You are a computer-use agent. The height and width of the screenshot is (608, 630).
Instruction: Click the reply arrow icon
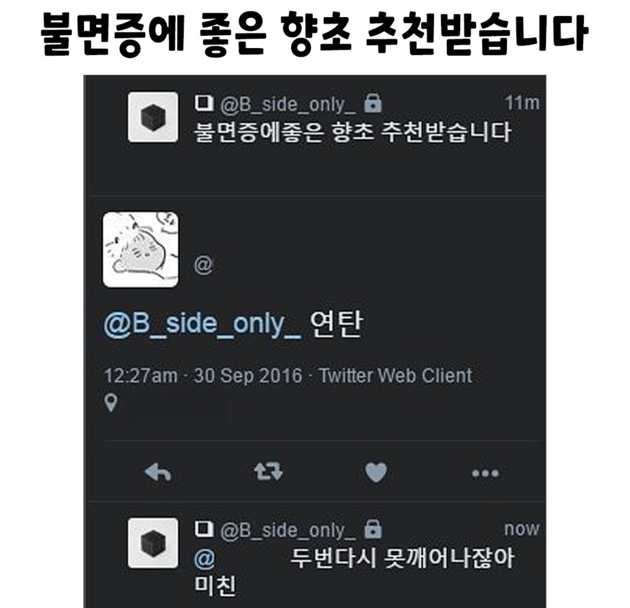(x=158, y=473)
